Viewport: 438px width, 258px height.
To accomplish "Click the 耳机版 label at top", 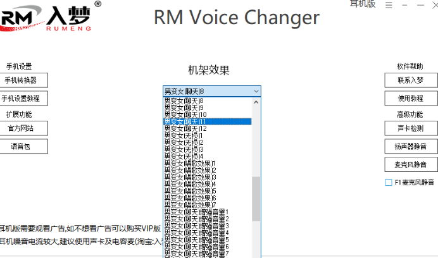I will coord(363,4).
